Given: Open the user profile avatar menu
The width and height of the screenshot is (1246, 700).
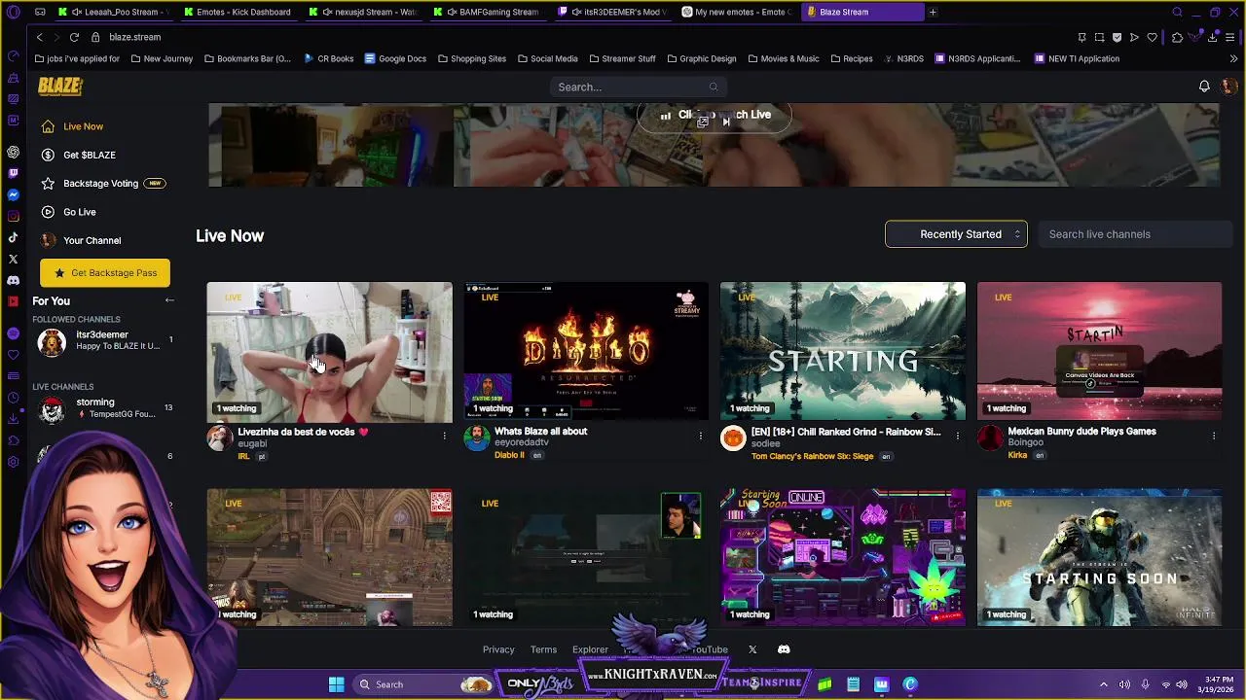Looking at the screenshot, I should (1228, 87).
